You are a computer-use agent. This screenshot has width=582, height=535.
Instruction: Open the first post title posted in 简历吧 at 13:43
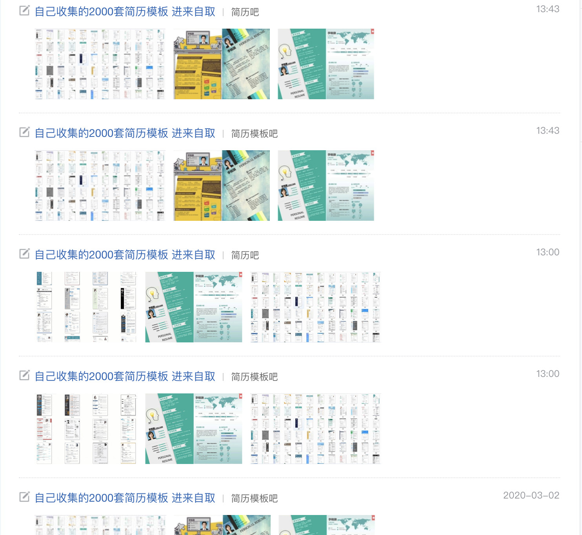[125, 12]
